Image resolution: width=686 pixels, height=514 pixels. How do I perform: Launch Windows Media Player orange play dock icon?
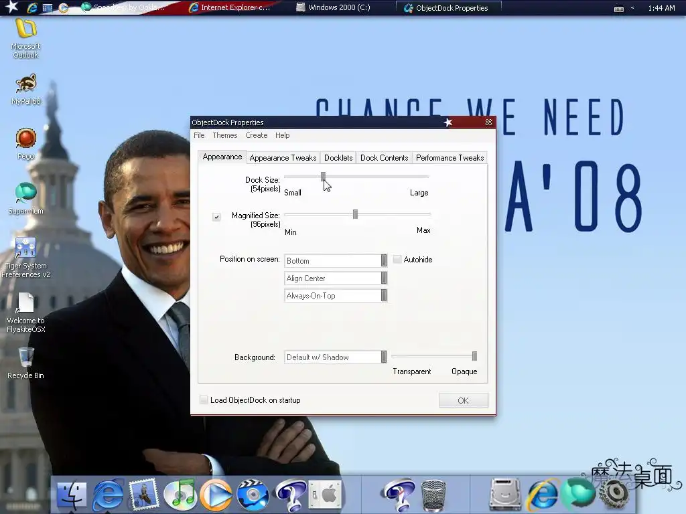[216, 495]
